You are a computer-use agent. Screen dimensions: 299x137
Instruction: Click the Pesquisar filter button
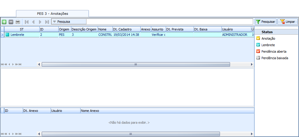point(266,22)
